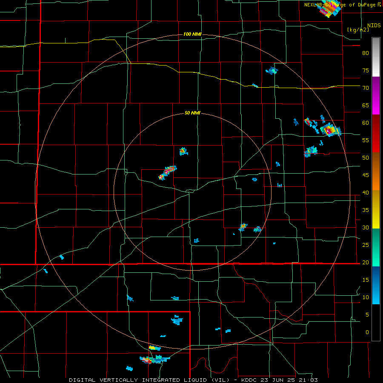383x383 pixels.
Task: Click the "60" value on the VIL scale
Action: pyautogui.click(x=366, y=123)
